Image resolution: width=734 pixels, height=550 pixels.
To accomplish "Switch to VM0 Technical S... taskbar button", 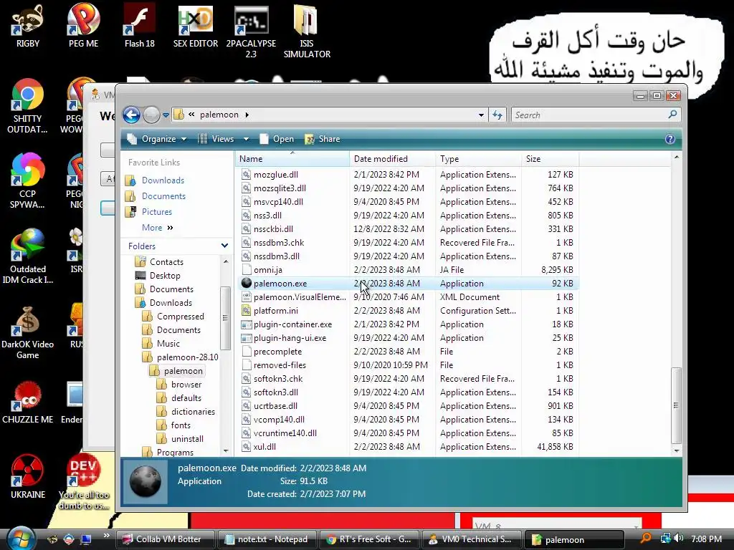I will coord(471,539).
